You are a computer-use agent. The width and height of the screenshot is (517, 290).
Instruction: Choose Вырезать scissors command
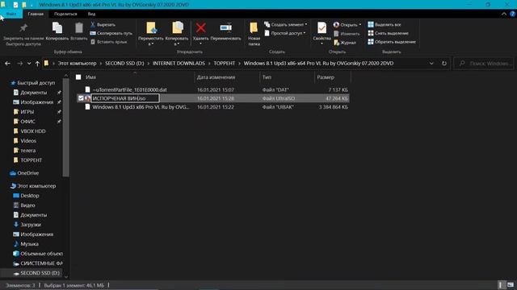click(x=103, y=25)
